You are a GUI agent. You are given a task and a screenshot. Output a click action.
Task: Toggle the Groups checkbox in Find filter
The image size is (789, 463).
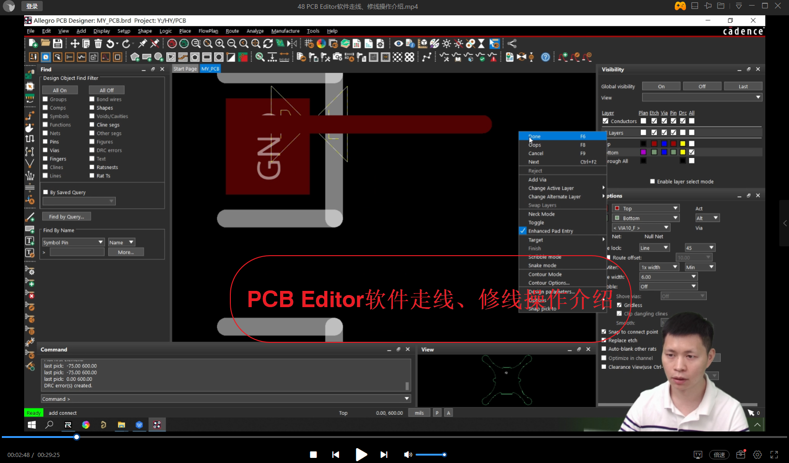point(46,99)
